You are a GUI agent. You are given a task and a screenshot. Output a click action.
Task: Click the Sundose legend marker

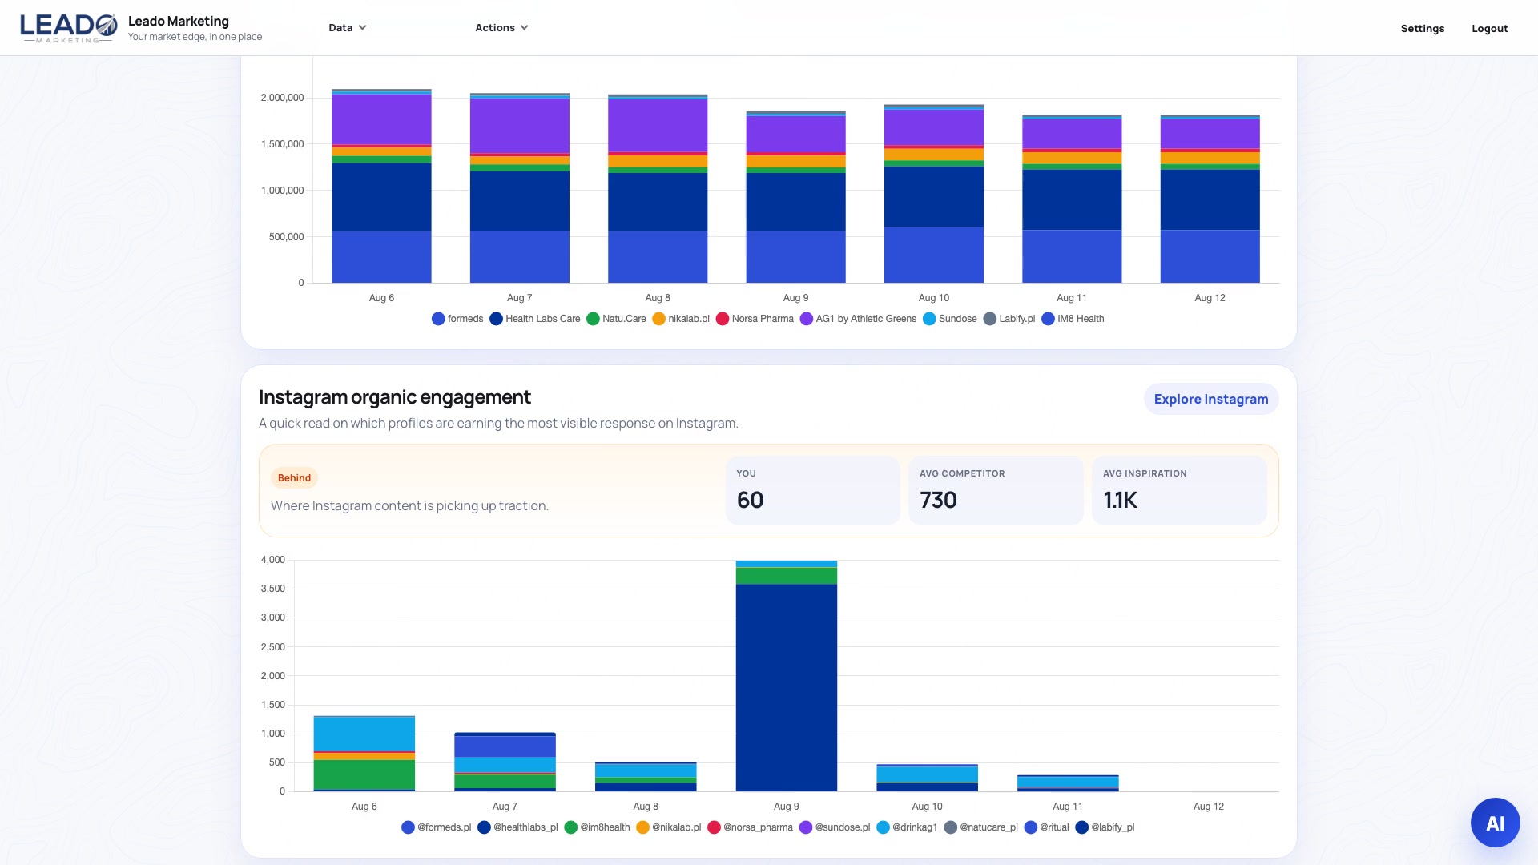929,319
